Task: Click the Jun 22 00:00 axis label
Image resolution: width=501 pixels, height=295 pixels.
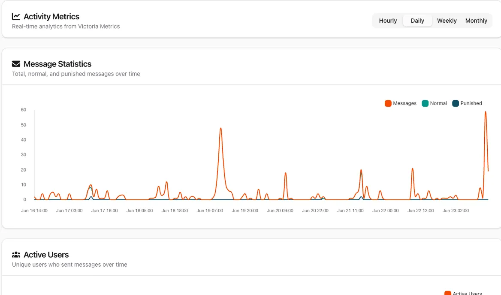Action: 386,211
